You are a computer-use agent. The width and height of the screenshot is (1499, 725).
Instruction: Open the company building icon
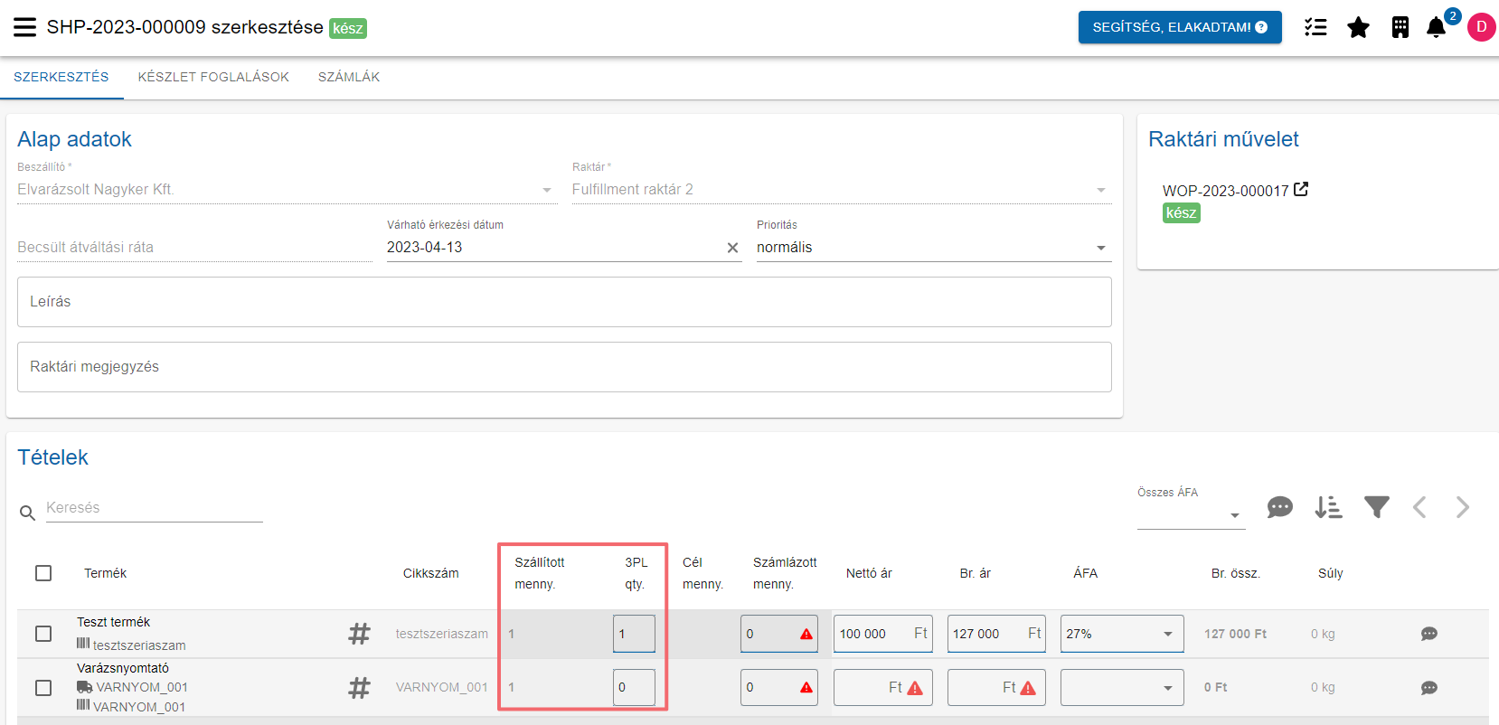pyautogui.click(x=1400, y=27)
